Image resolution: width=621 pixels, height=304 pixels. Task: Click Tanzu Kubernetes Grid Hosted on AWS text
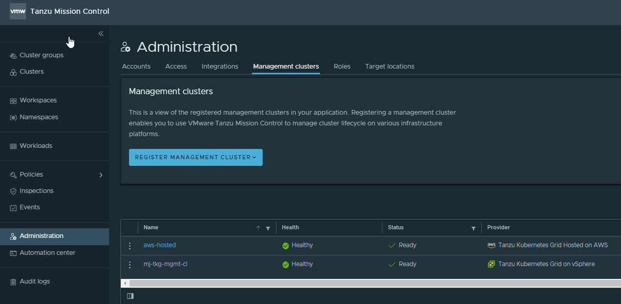tap(553, 245)
